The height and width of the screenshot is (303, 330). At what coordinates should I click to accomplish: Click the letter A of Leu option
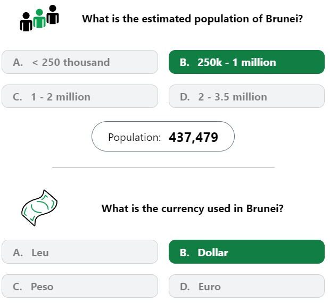point(18,252)
